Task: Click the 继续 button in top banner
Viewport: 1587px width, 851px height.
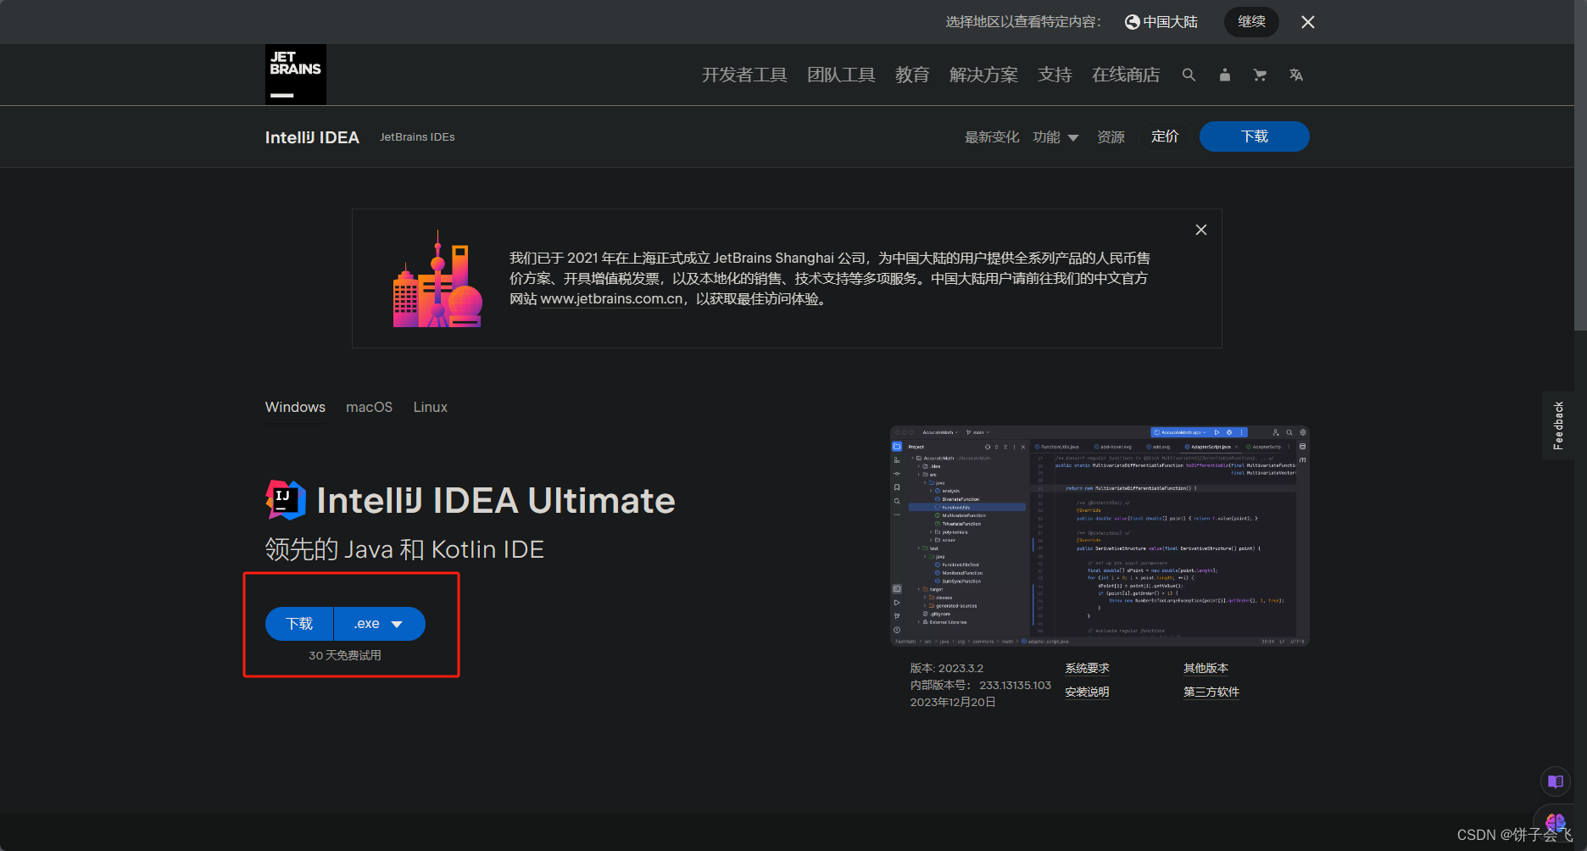Action: coord(1251,22)
